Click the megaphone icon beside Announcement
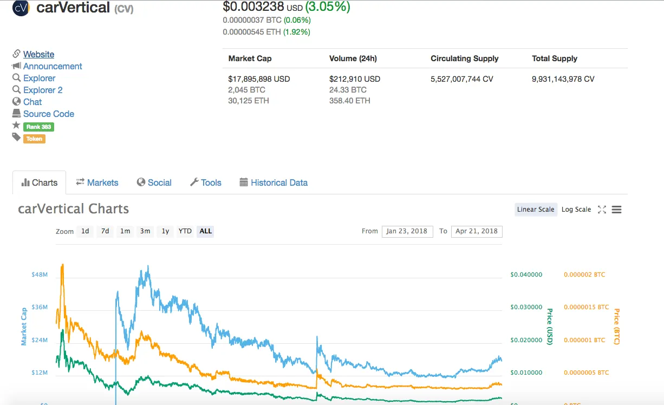Screen dimensions: 664x405 click(x=16, y=66)
